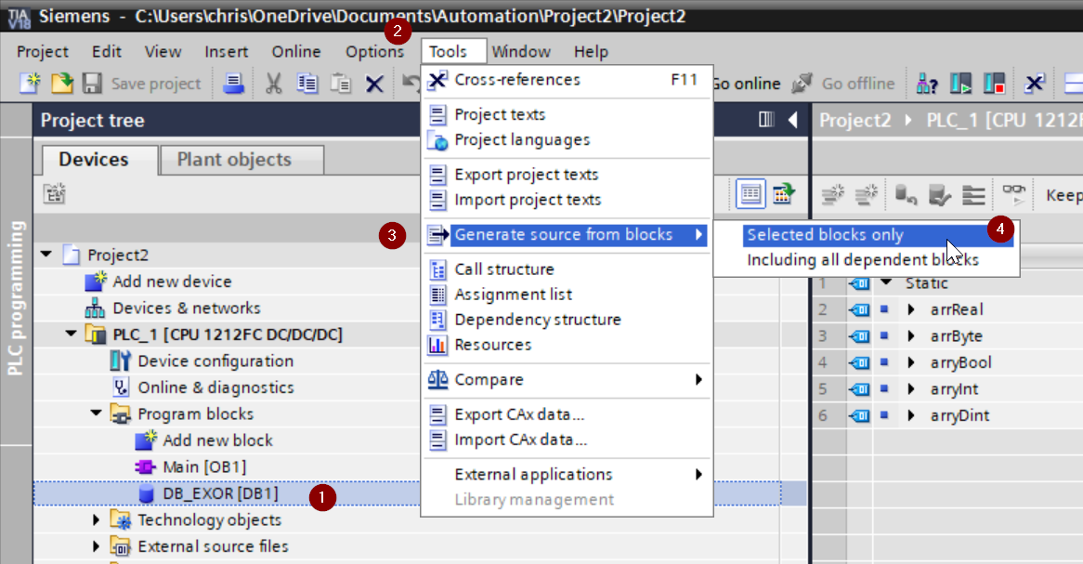Open the View menu
The width and height of the screenshot is (1083, 564).
163,52
